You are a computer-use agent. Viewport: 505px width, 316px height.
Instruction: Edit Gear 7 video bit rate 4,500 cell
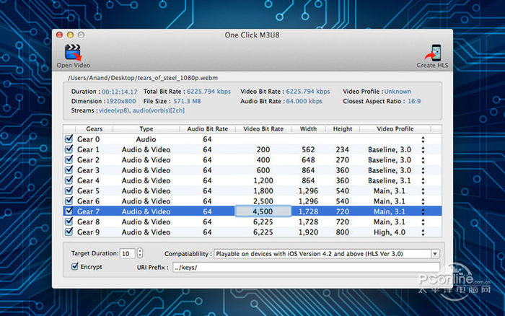[x=263, y=211]
